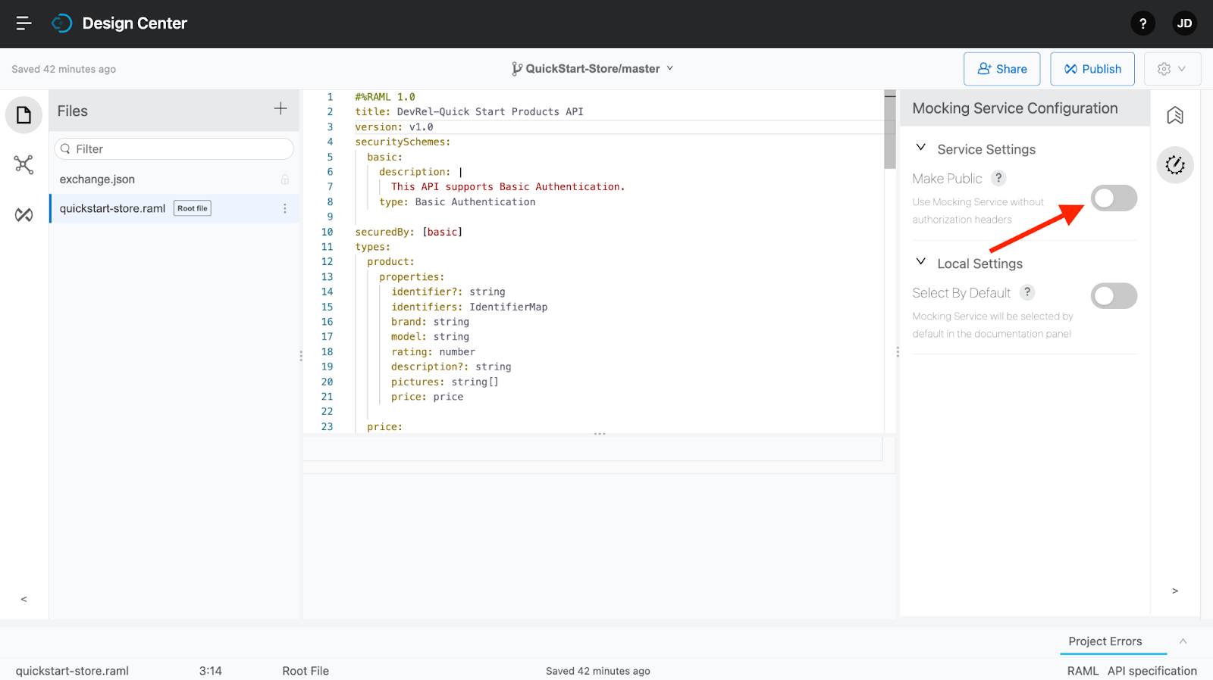This screenshot has height=680, width=1213.
Task: Click the left panel resize handle dots
Action: [301, 355]
